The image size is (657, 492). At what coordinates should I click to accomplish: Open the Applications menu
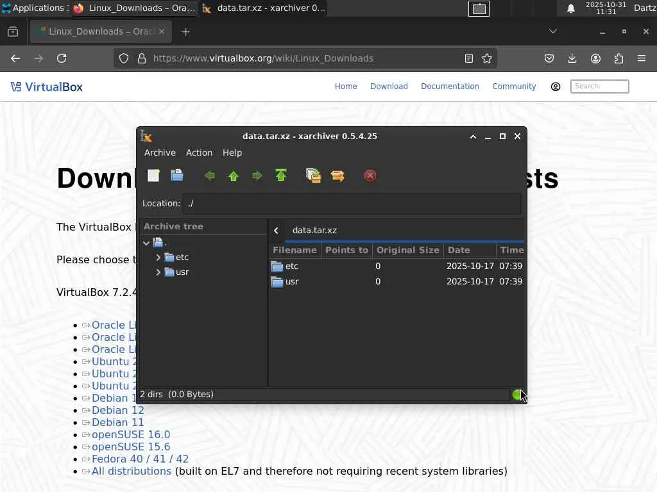point(35,8)
